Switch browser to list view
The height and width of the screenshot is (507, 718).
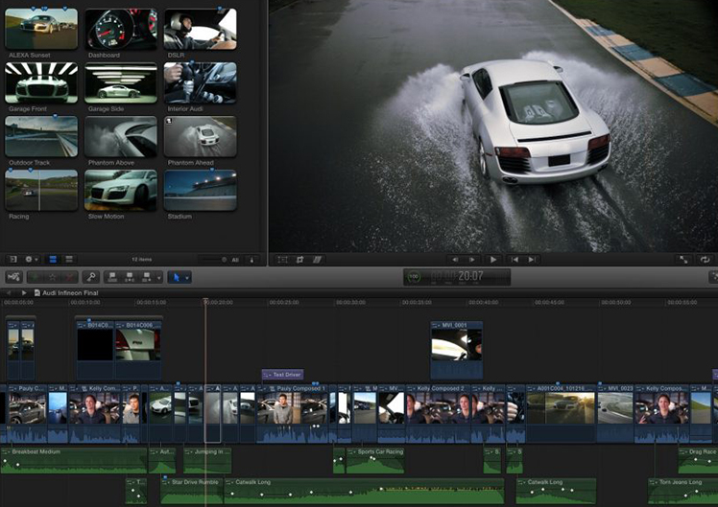coord(69,259)
